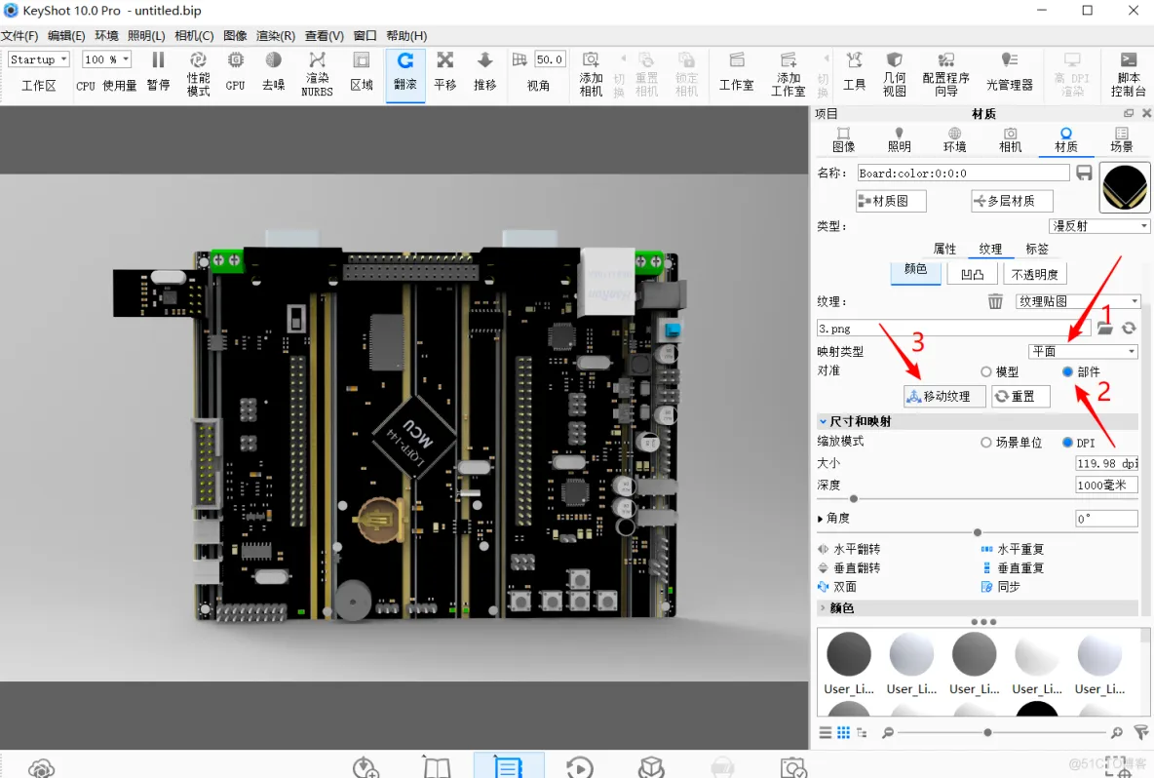The height and width of the screenshot is (778, 1154).
Task: Toggle 水平翻转 horizontal flip
Action: (849, 549)
